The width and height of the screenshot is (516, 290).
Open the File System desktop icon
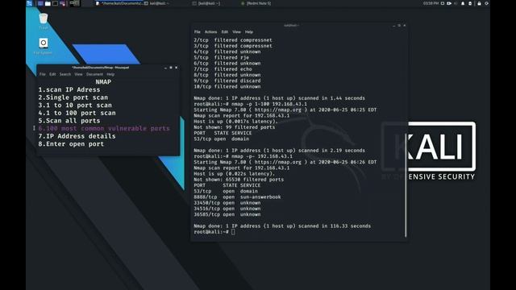(43, 46)
